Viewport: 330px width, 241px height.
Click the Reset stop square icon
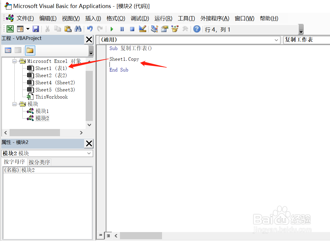(x=132, y=29)
